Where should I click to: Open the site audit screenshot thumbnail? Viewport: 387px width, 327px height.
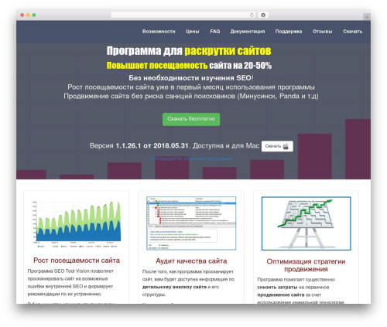(191, 223)
